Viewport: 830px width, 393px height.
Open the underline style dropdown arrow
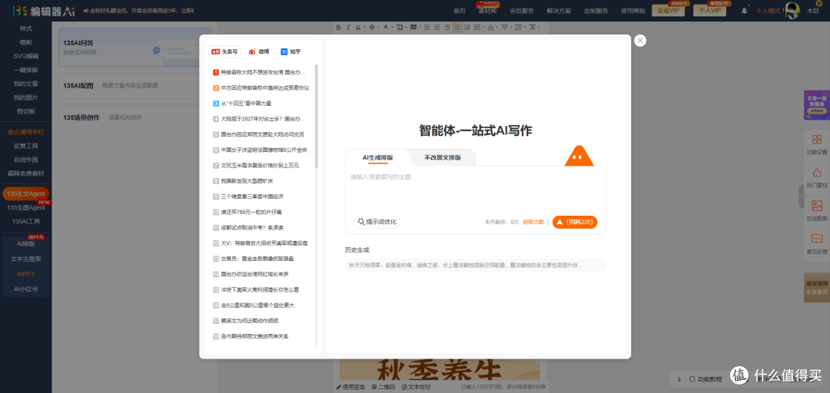[x=363, y=27]
